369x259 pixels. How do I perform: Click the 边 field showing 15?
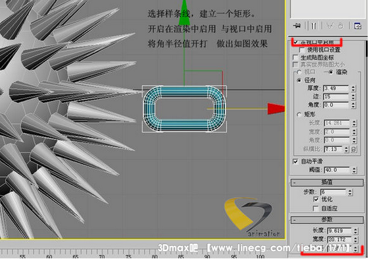click(335, 97)
